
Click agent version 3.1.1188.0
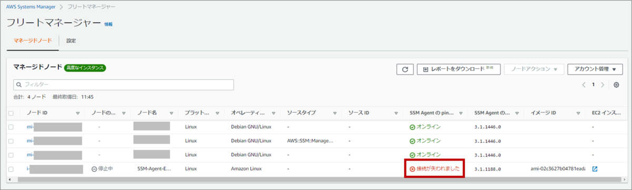coord(487,169)
